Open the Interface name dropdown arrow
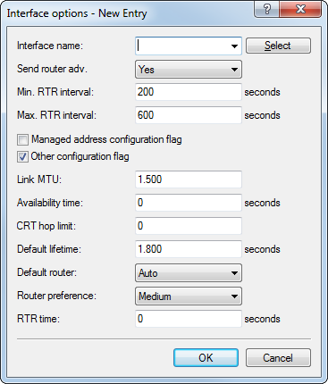The height and width of the screenshot is (384, 328). 234,46
